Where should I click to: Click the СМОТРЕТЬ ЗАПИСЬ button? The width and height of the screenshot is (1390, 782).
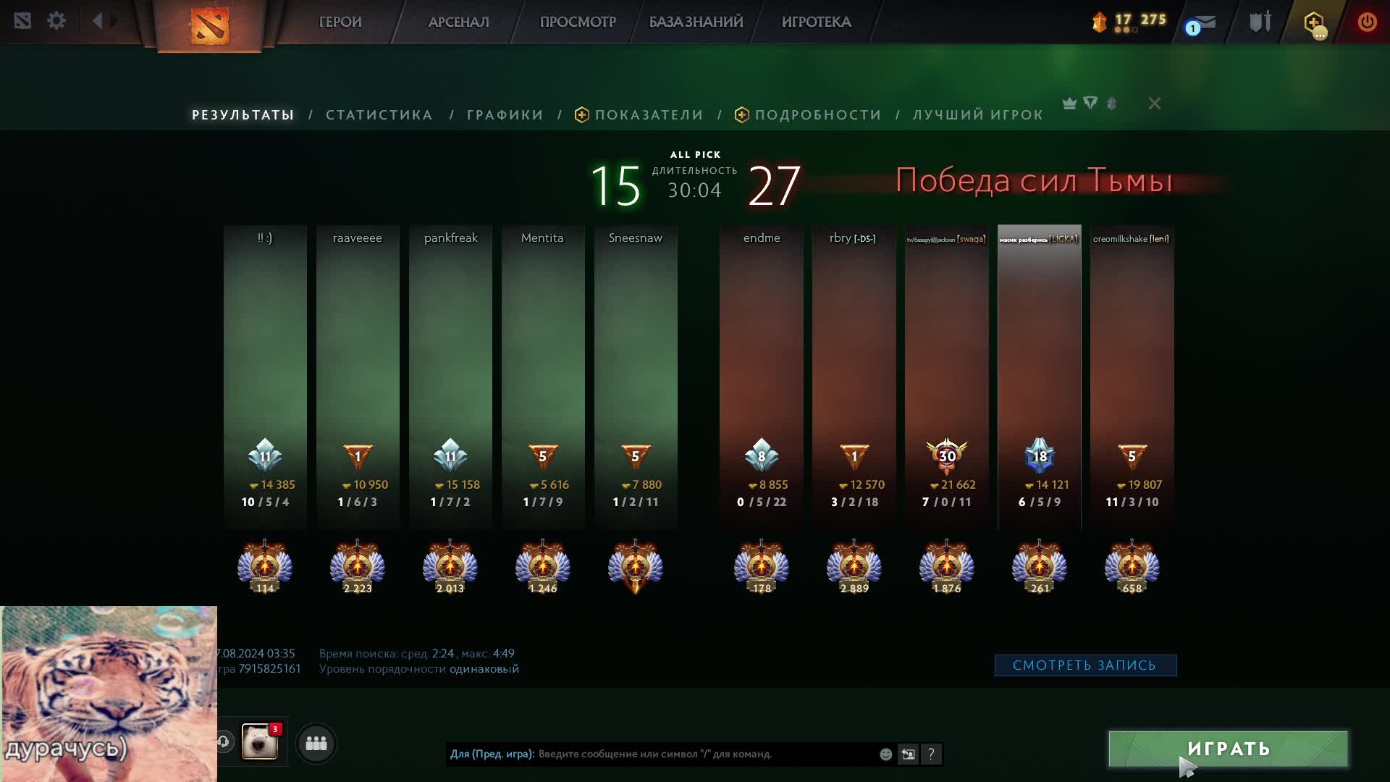pos(1085,665)
